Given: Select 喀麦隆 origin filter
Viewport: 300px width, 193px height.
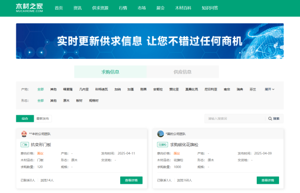Looking at the screenshot, I should (68, 89).
